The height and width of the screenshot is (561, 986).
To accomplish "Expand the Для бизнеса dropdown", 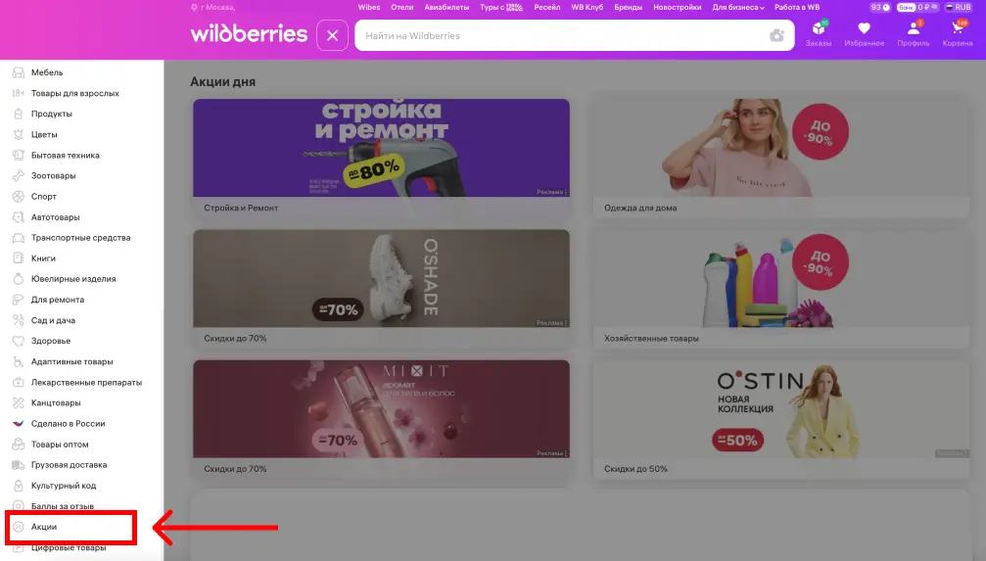I will tap(738, 7).
